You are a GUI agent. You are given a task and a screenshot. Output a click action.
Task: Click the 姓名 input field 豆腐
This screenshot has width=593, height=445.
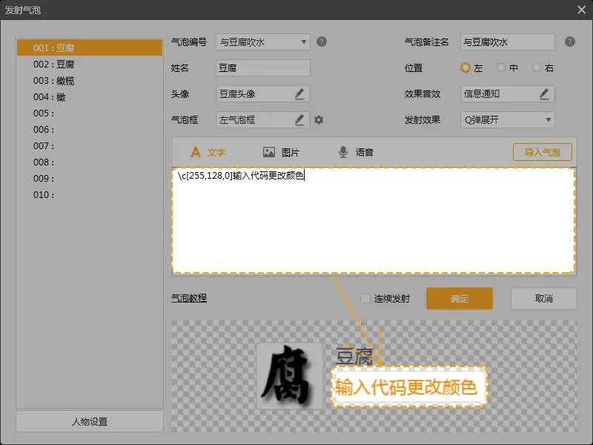262,67
